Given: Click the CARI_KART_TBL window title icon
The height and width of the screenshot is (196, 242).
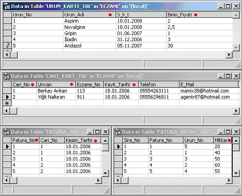Looking at the screenshot, I should tap(7, 76).
